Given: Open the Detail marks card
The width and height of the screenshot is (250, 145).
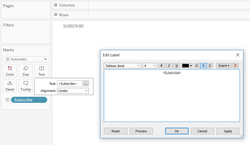Looking at the screenshot, I should (x=10, y=86).
